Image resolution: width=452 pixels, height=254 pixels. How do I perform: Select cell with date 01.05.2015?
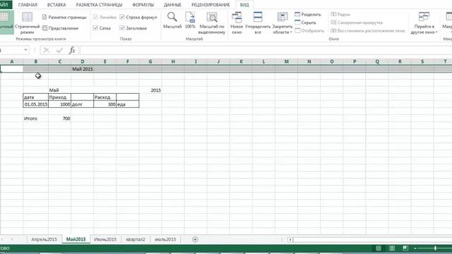point(36,104)
